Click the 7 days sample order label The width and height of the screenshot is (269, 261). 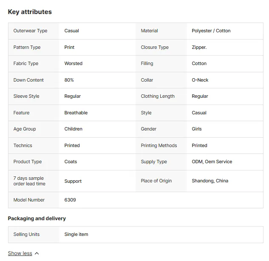click(x=29, y=181)
